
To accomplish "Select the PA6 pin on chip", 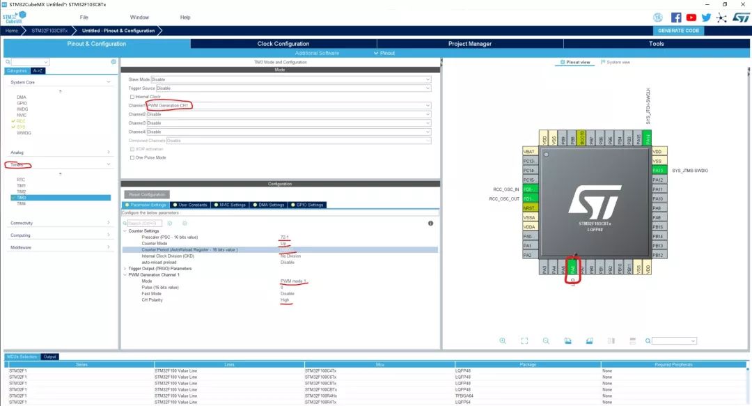I will [x=572, y=267].
